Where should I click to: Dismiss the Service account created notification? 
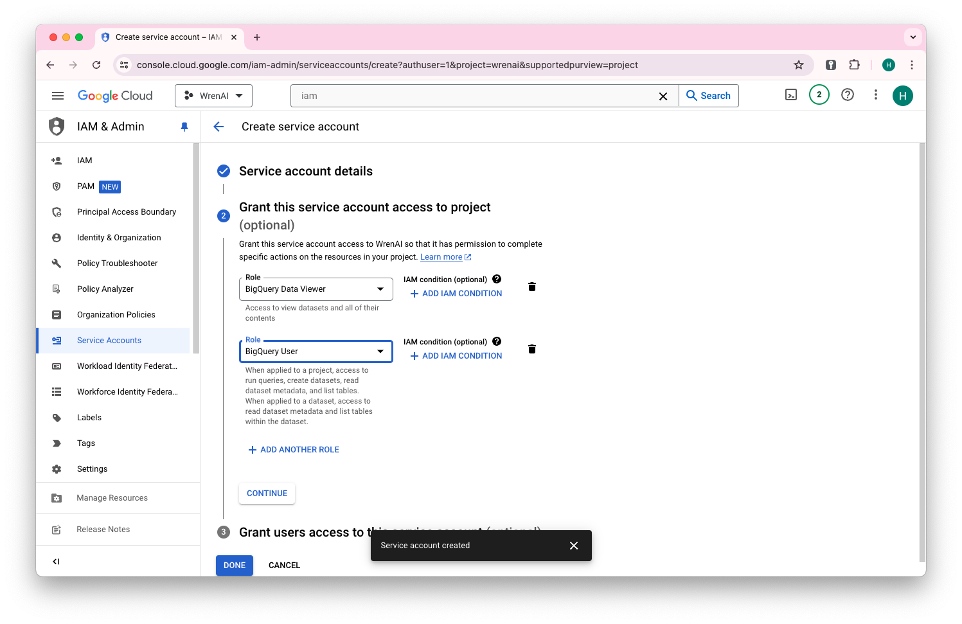click(574, 546)
